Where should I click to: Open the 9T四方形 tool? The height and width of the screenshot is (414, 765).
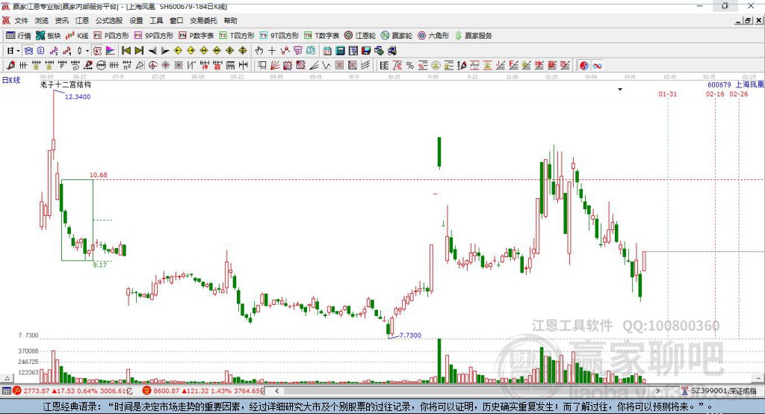tap(279, 36)
